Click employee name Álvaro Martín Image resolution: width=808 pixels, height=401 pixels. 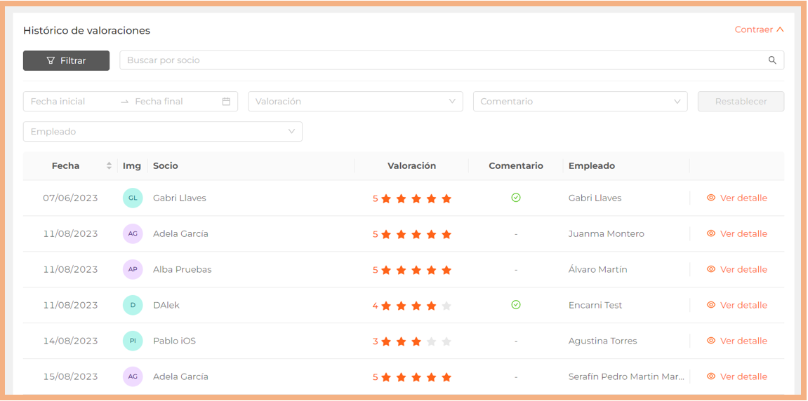point(598,269)
